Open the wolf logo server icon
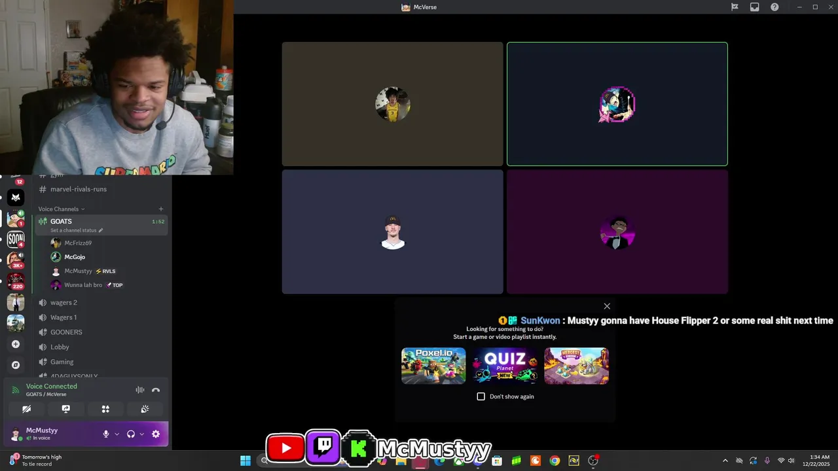Viewport: 838px width, 471px height. 16,198
